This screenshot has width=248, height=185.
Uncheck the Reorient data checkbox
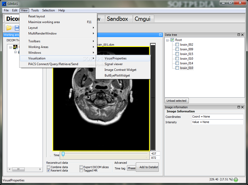[49, 170]
